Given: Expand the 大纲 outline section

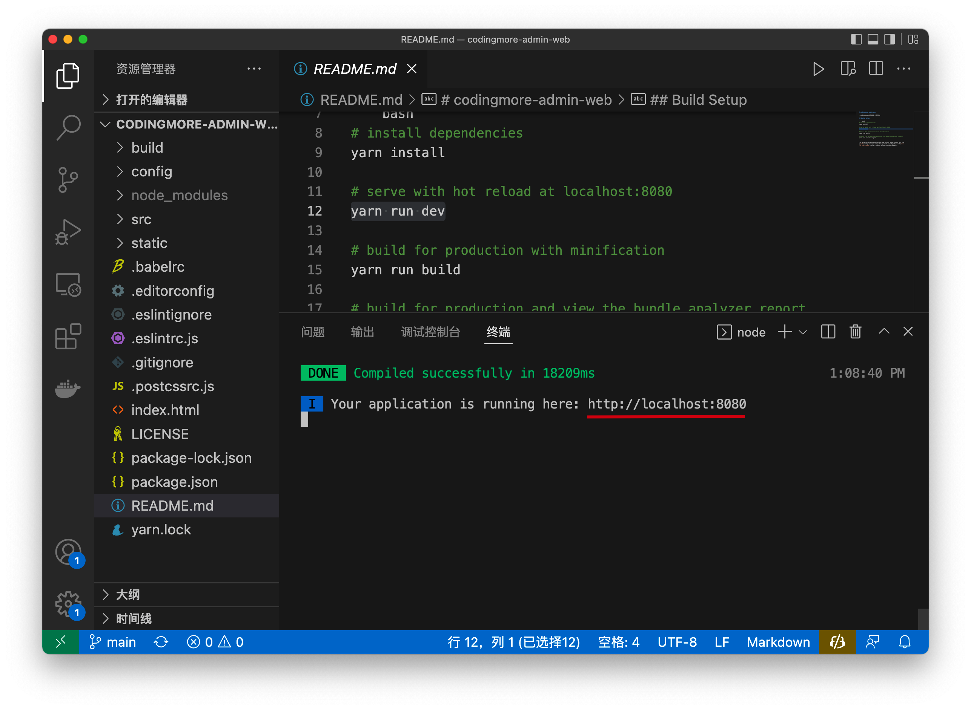Looking at the screenshot, I should (128, 595).
